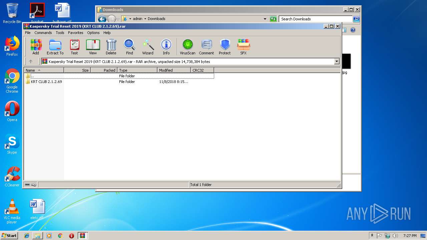
Task: Sort by Modified column header
Action: pyautogui.click(x=174, y=70)
